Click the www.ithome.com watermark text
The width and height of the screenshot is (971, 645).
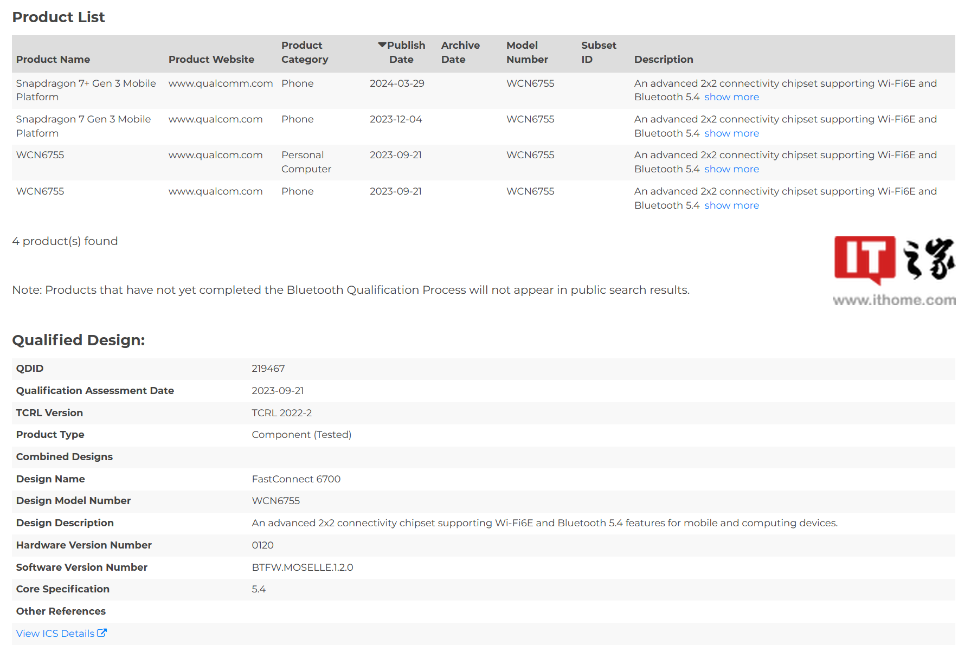(x=894, y=300)
